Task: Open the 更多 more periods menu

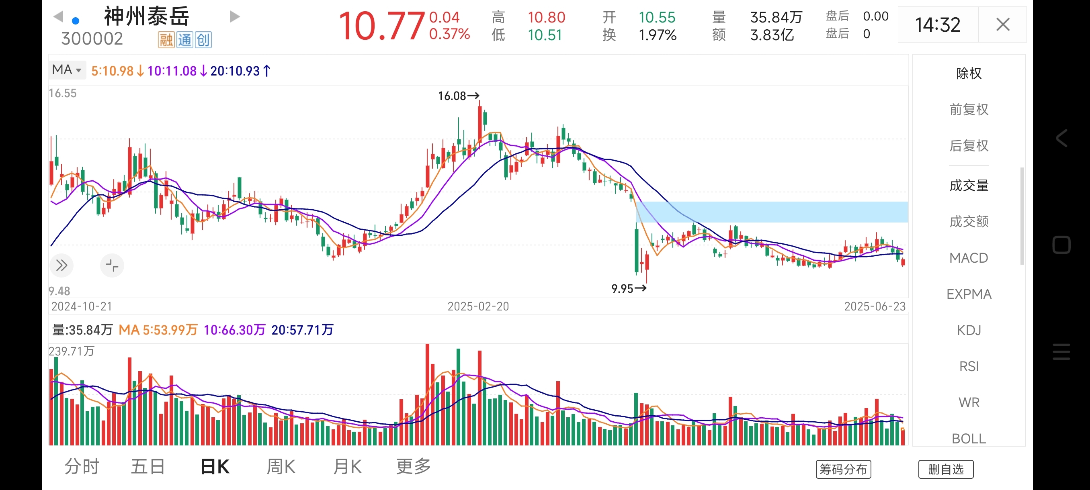Action: [x=414, y=466]
